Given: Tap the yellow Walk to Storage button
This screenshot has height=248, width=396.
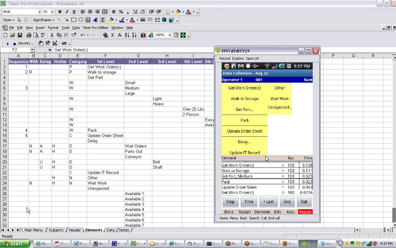Looking at the screenshot, I should pos(244,99).
